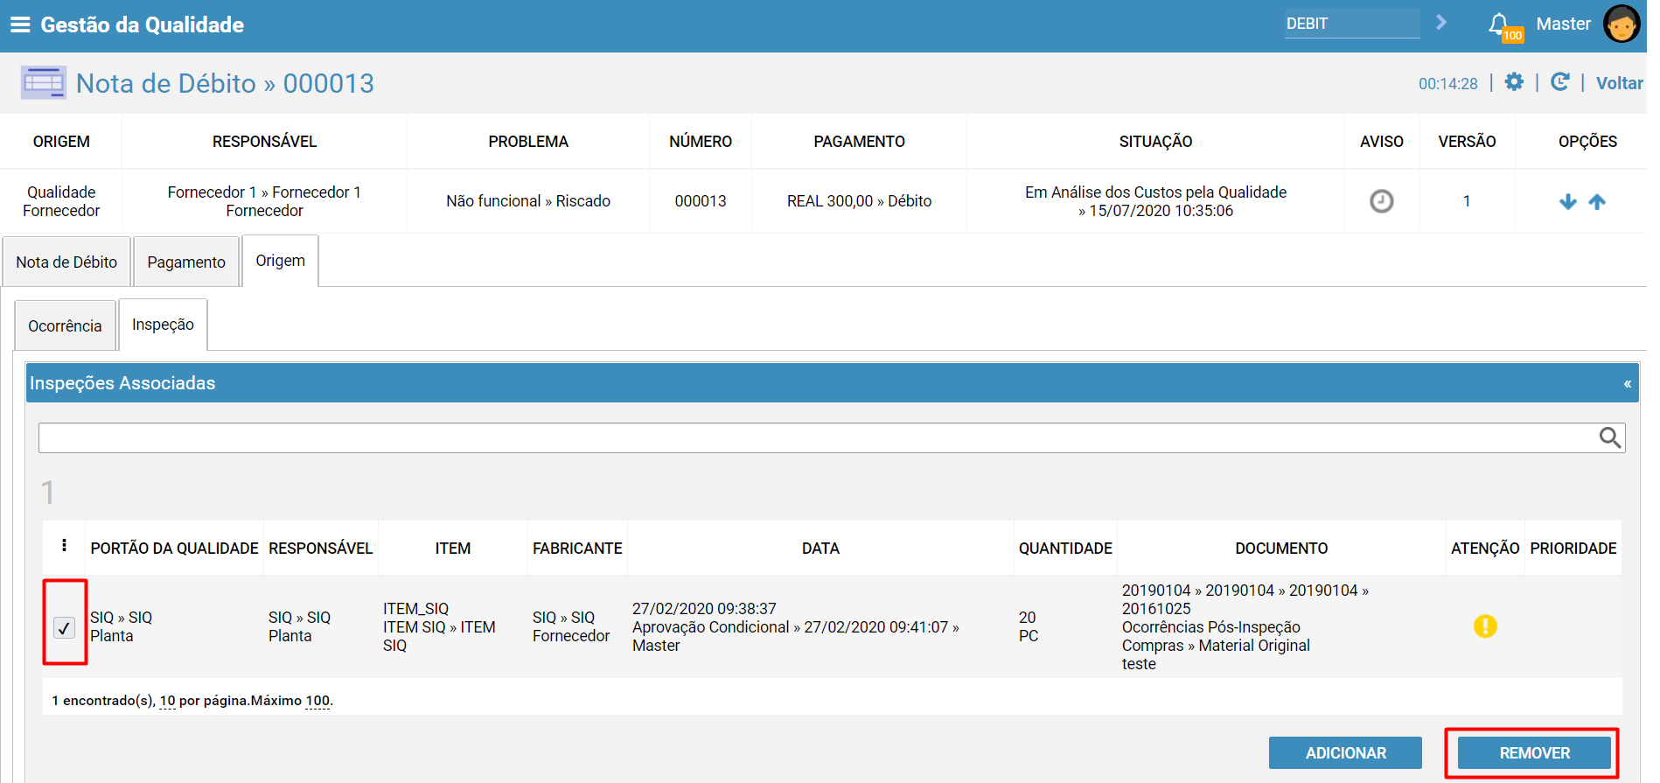Click the Master user avatar
Viewport: 1660px width, 783px height.
[x=1621, y=24]
